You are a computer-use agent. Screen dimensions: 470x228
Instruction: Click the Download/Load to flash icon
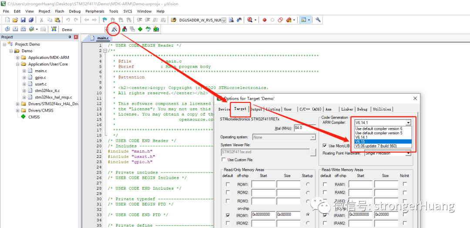coord(54,29)
